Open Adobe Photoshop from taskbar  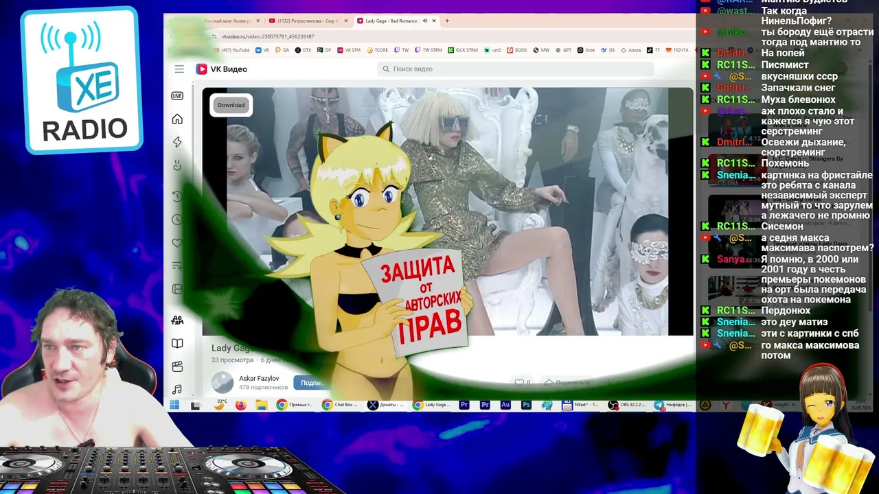click(x=527, y=405)
